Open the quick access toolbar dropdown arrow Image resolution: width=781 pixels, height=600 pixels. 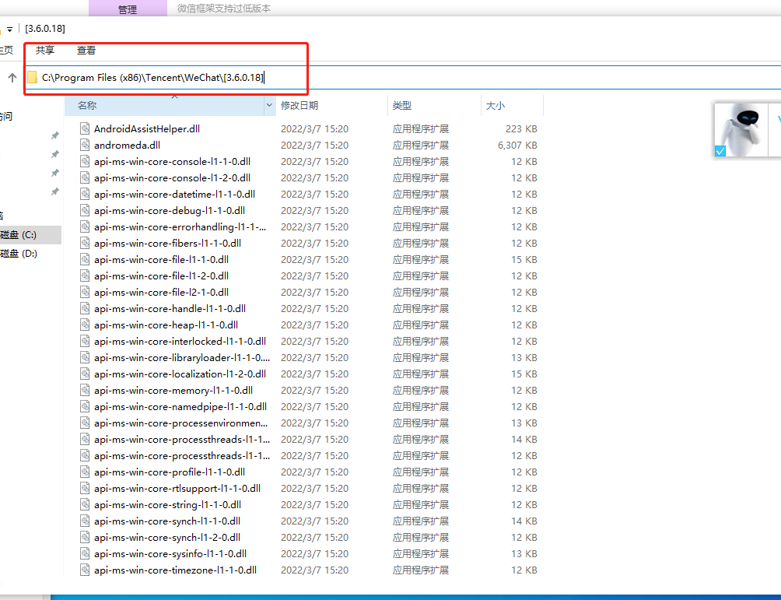pyautogui.click(x=9, y=29)
